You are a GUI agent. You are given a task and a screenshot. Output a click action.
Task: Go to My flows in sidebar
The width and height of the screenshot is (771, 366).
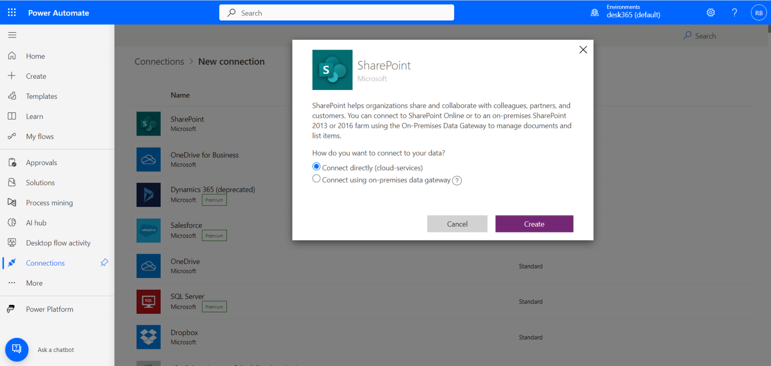[x=40, y=137]
